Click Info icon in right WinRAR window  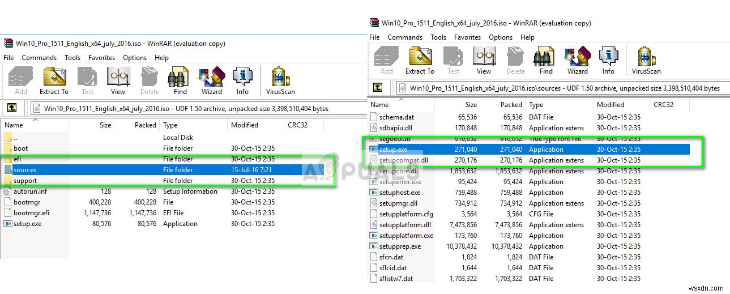point(608,60)
